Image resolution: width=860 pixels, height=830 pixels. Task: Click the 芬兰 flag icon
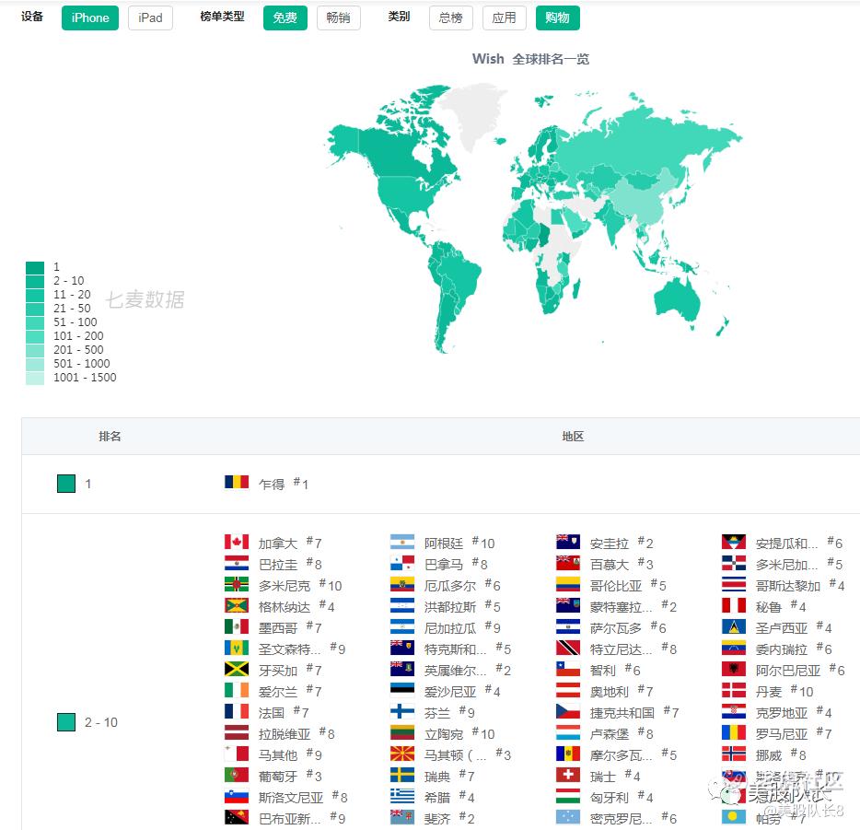(402, 711)
